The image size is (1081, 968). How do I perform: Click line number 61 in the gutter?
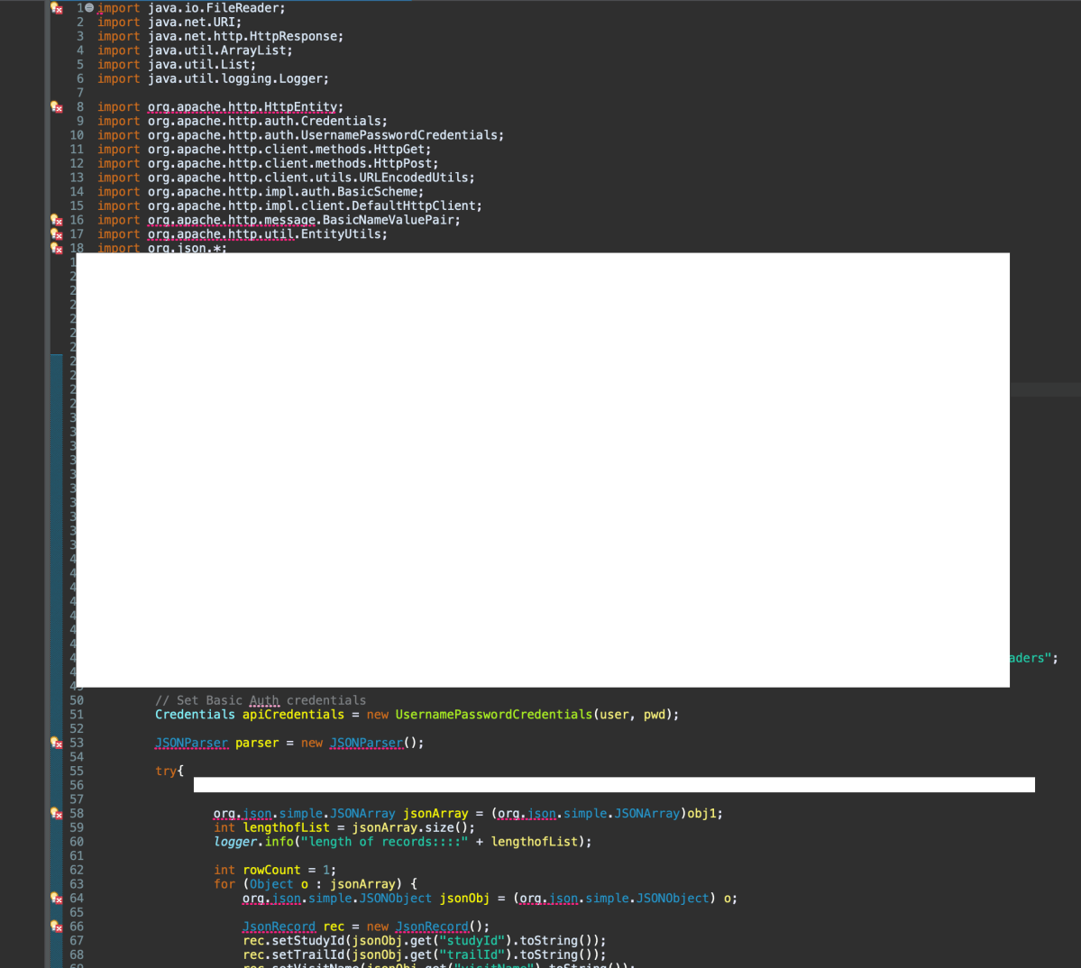coord(77,855)
